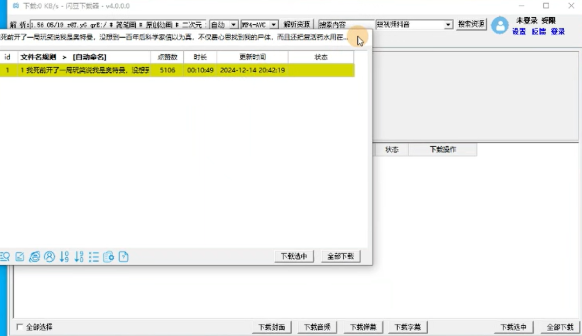582x336 pixels.
Task: Click the blue user avatar icon
Action: tap(500, 25)
